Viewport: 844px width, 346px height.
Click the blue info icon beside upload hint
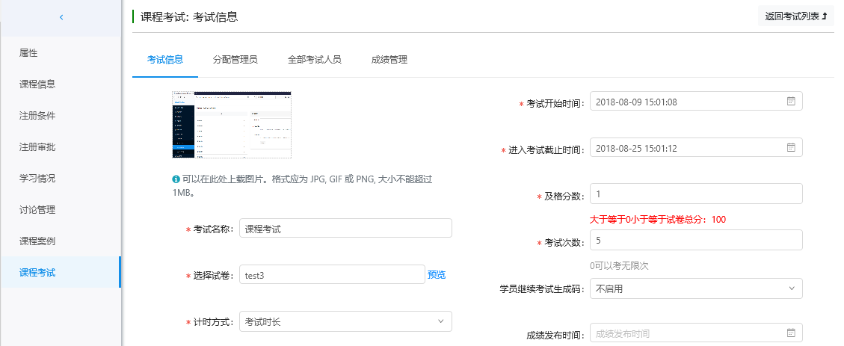[175, 180]
